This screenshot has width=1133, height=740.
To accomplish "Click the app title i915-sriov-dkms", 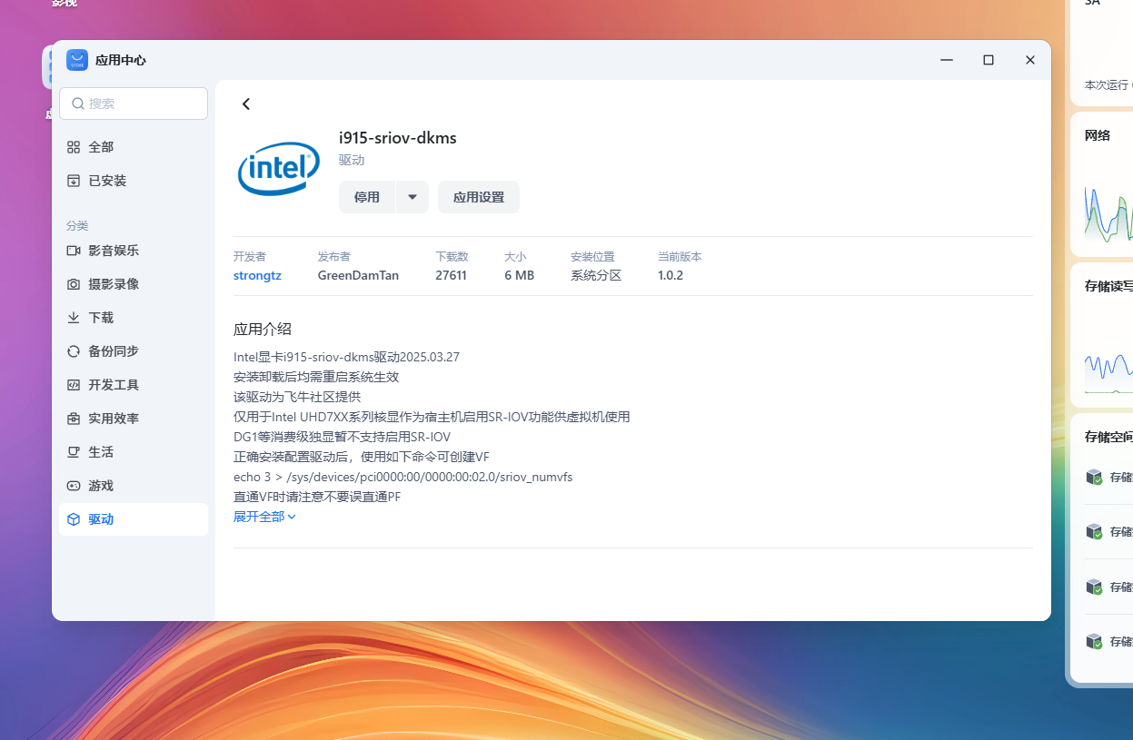I will click(x=398, y=138).
